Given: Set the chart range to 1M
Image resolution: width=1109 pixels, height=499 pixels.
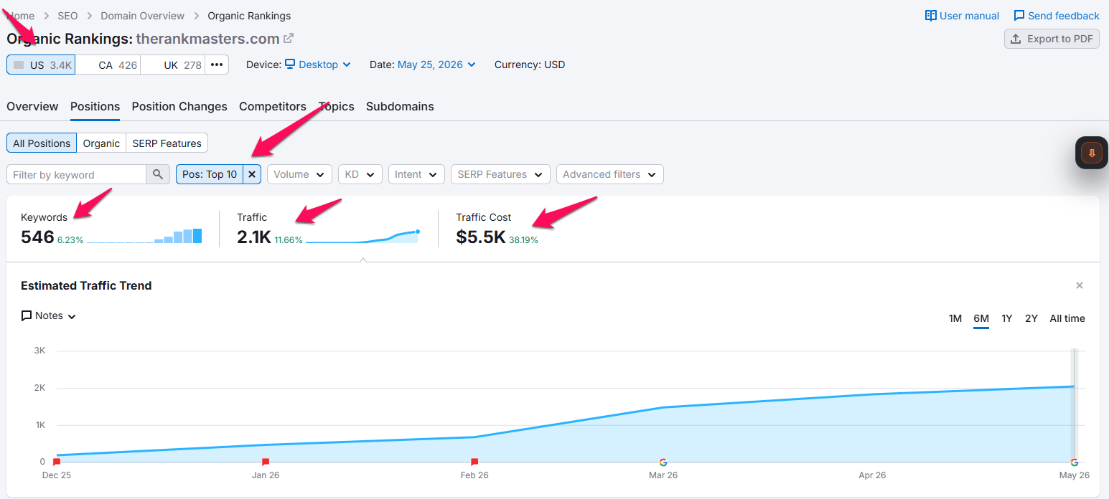Looking at the screenshot, I should tap(955, 318).
